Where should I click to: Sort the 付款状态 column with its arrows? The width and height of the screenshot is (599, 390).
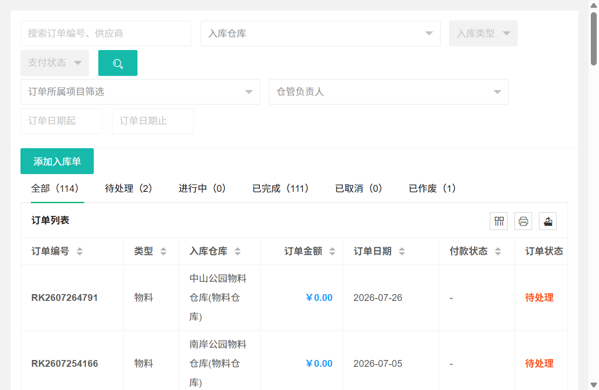(498, 251)
